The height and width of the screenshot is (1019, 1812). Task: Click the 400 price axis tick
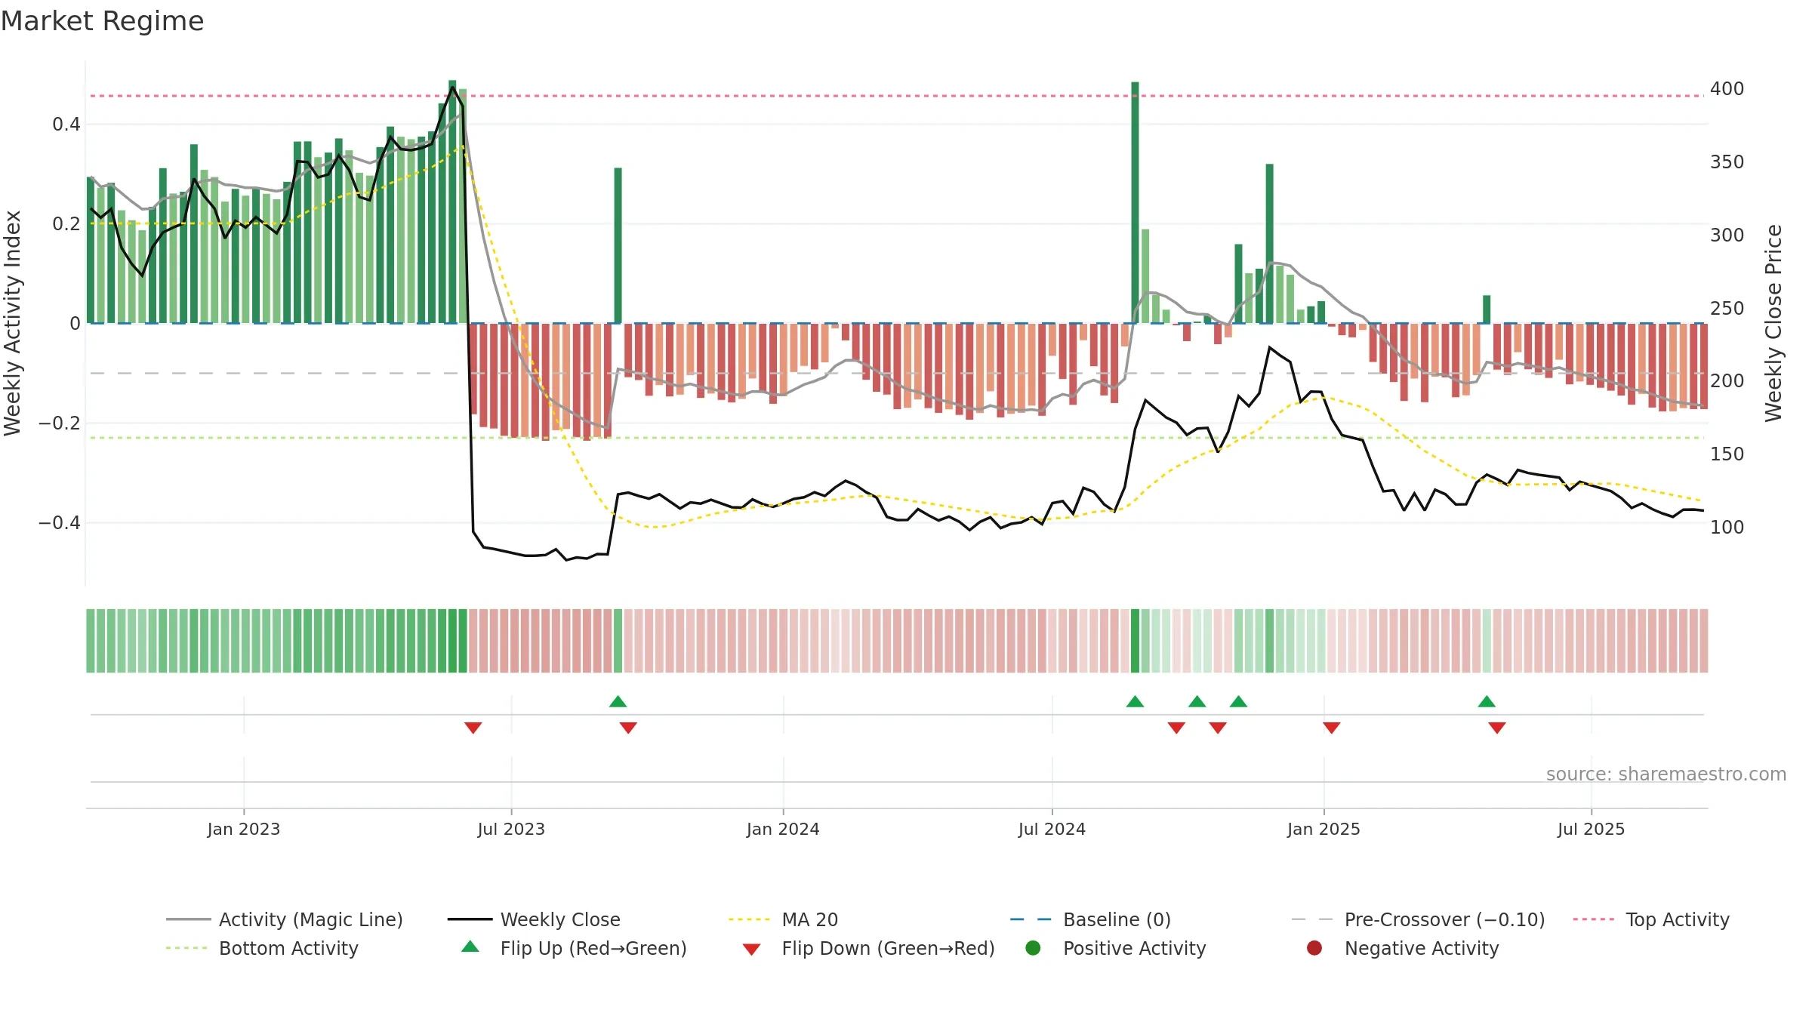click(x=1727, y=89)
